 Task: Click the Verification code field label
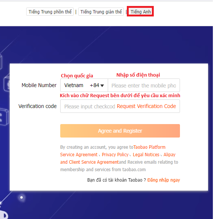point(37,106)
